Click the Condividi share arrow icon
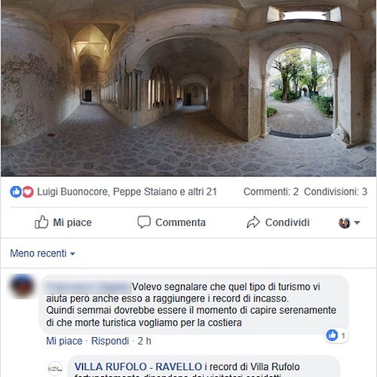The width and height of the screenshot is (377, 377). pos(253,222)
